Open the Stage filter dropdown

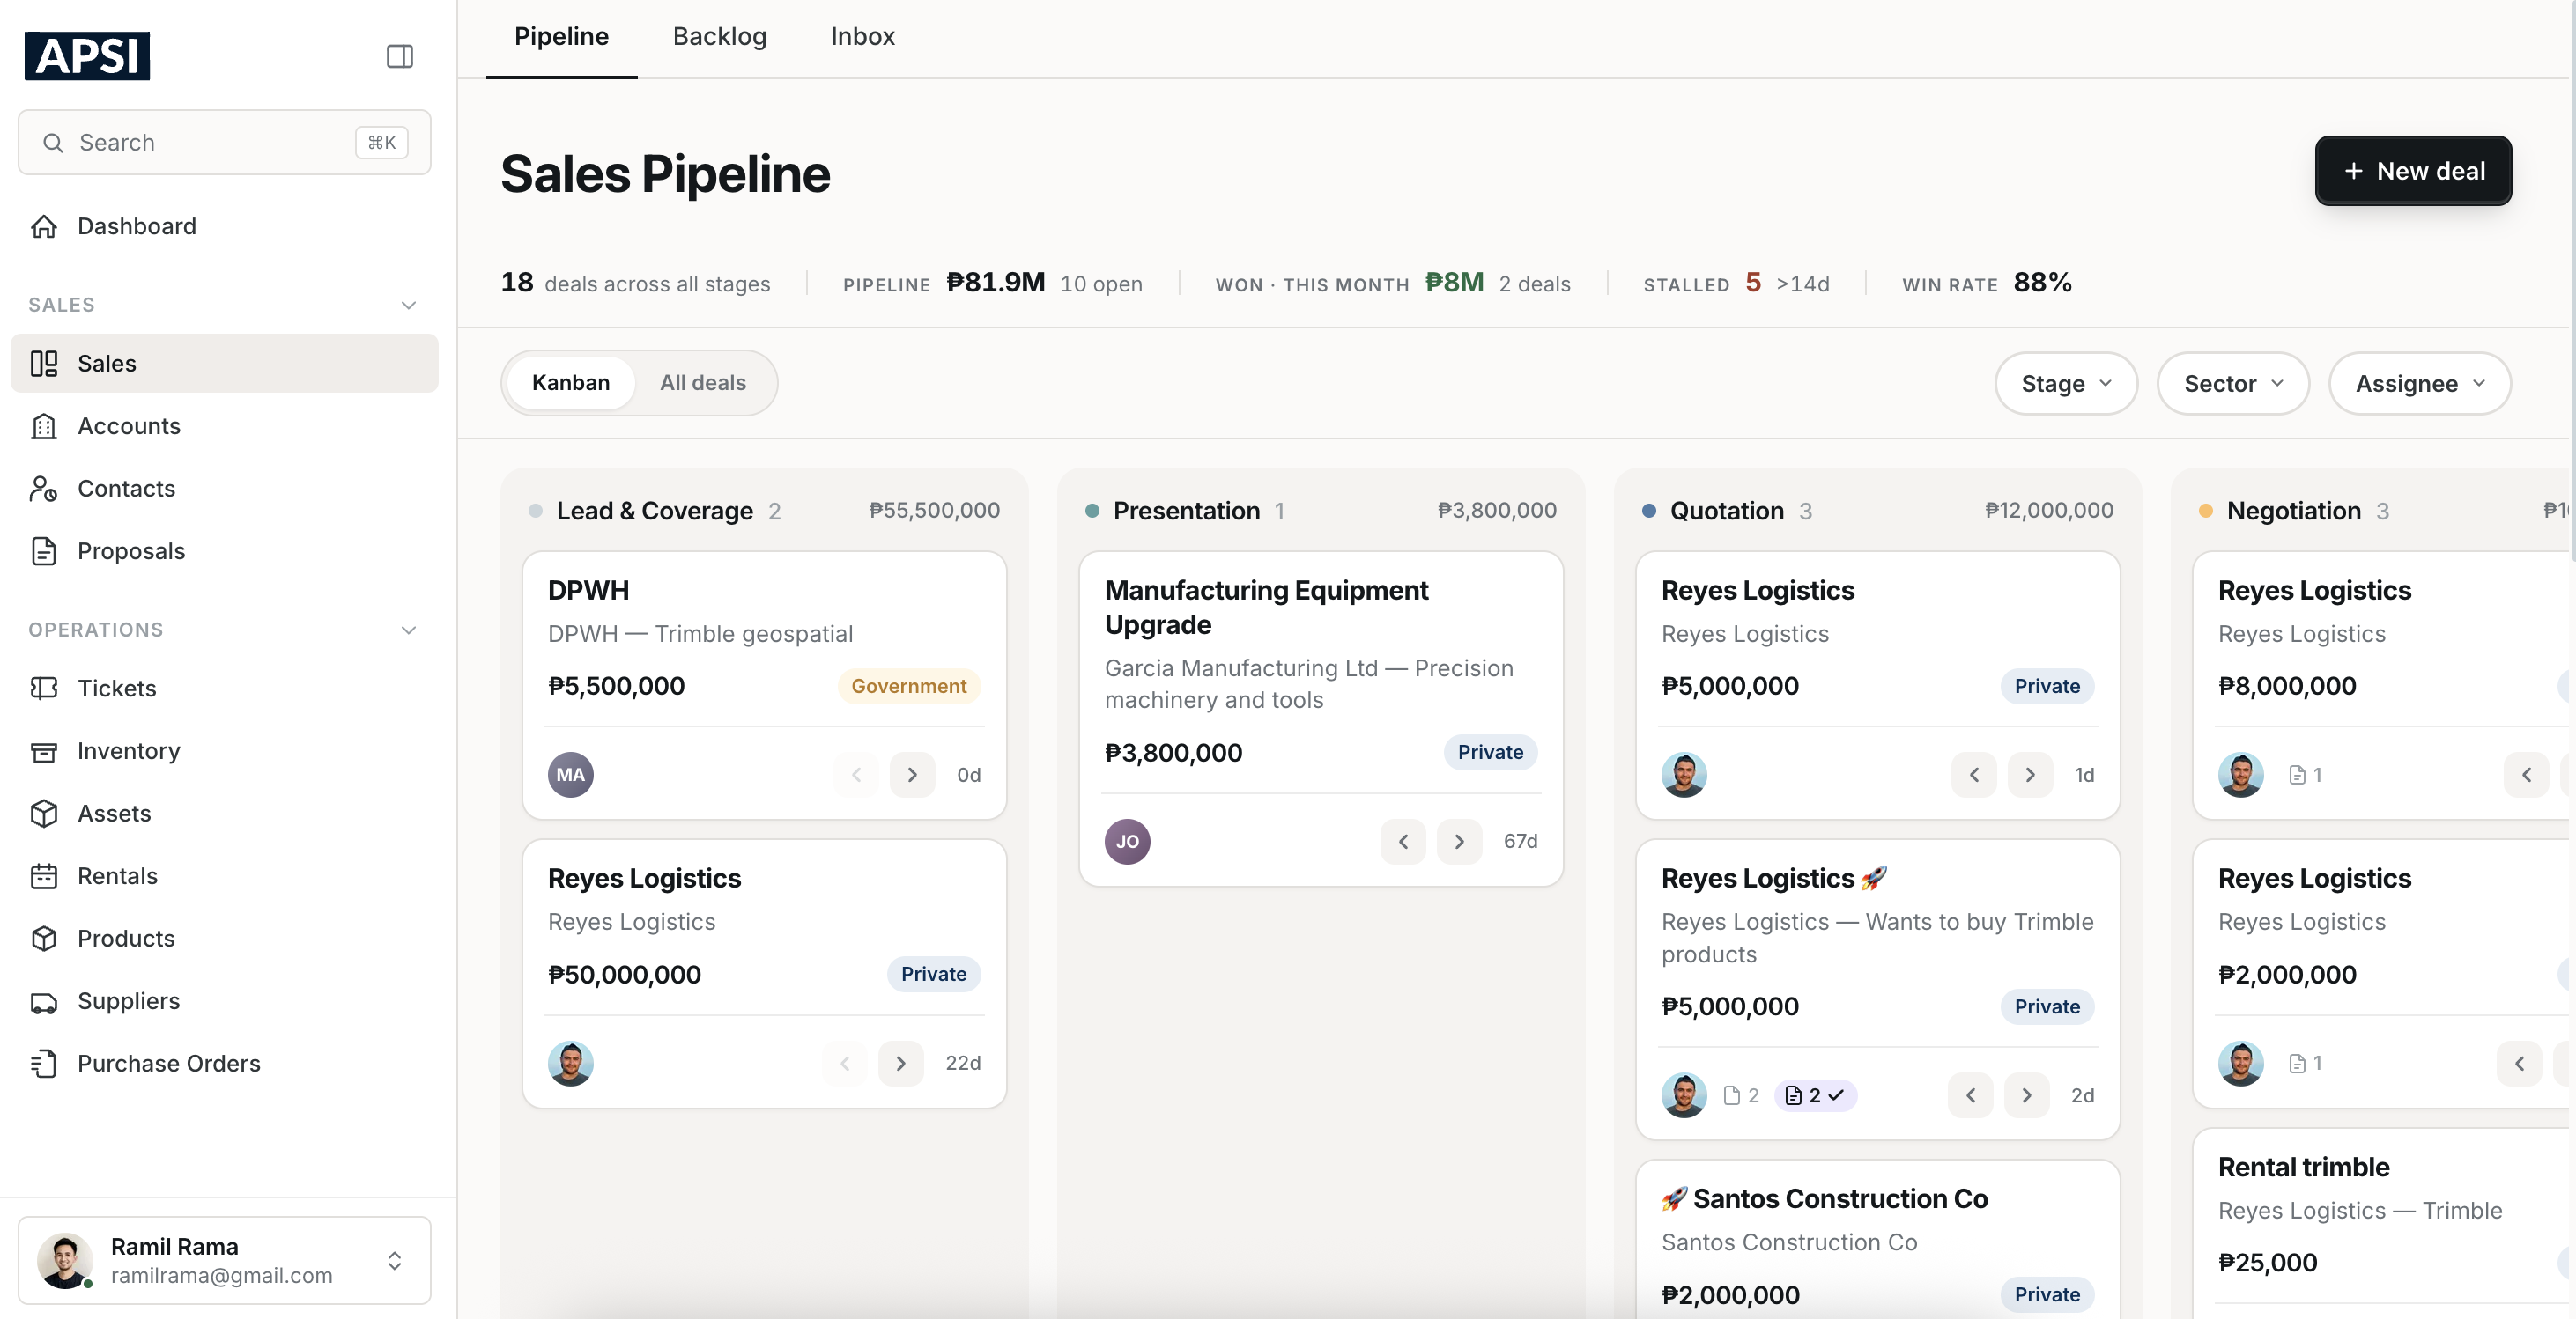2066,383
